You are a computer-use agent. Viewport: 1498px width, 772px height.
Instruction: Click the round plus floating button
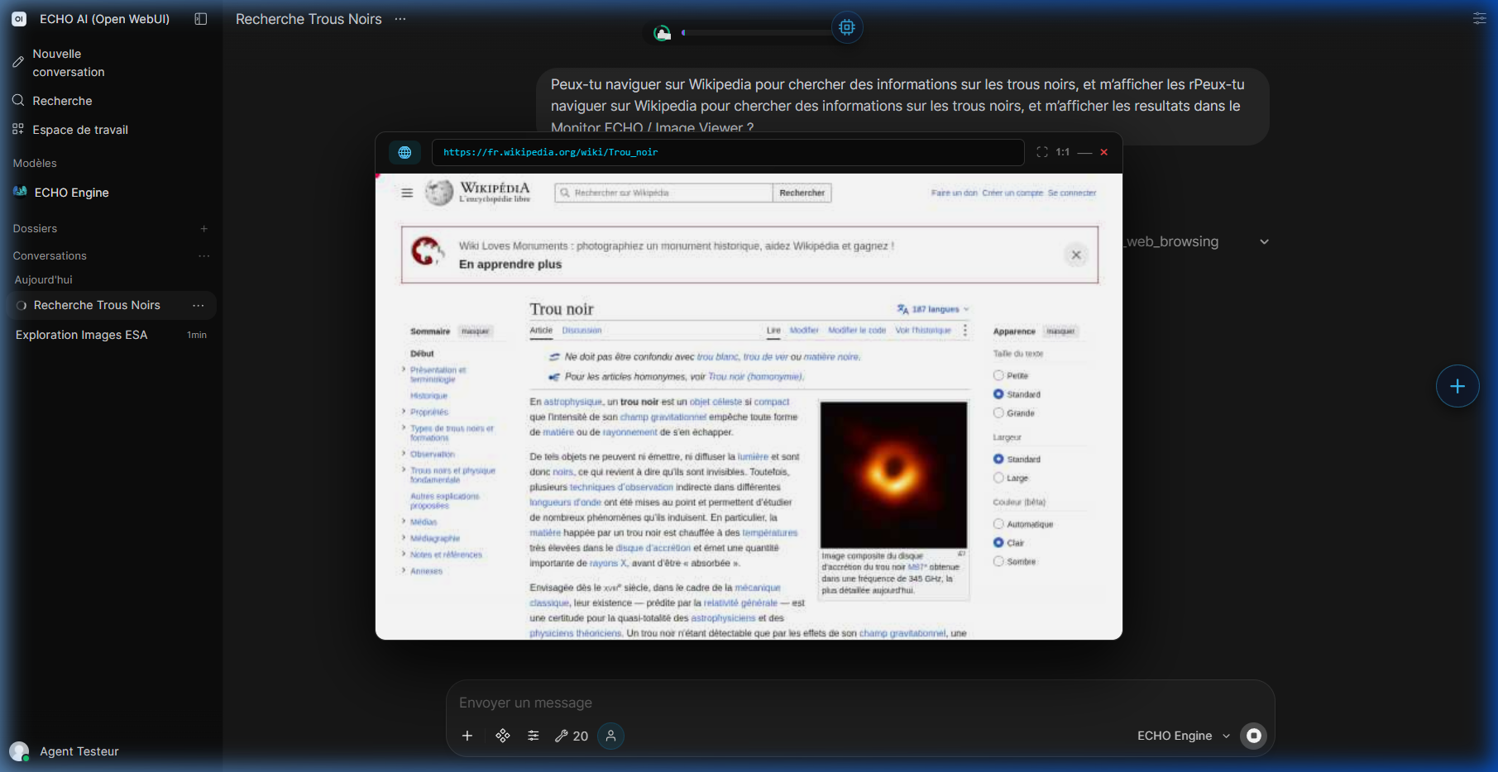(1457, 386)
